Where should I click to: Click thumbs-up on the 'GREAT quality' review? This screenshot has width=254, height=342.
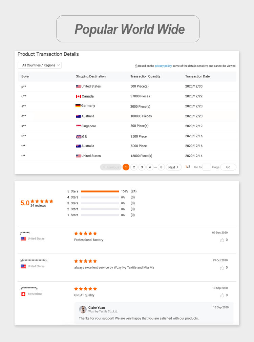[x=222, y=295]
